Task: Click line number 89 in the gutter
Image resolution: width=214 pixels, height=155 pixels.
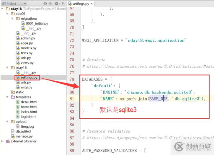Action: pos(72,151)
